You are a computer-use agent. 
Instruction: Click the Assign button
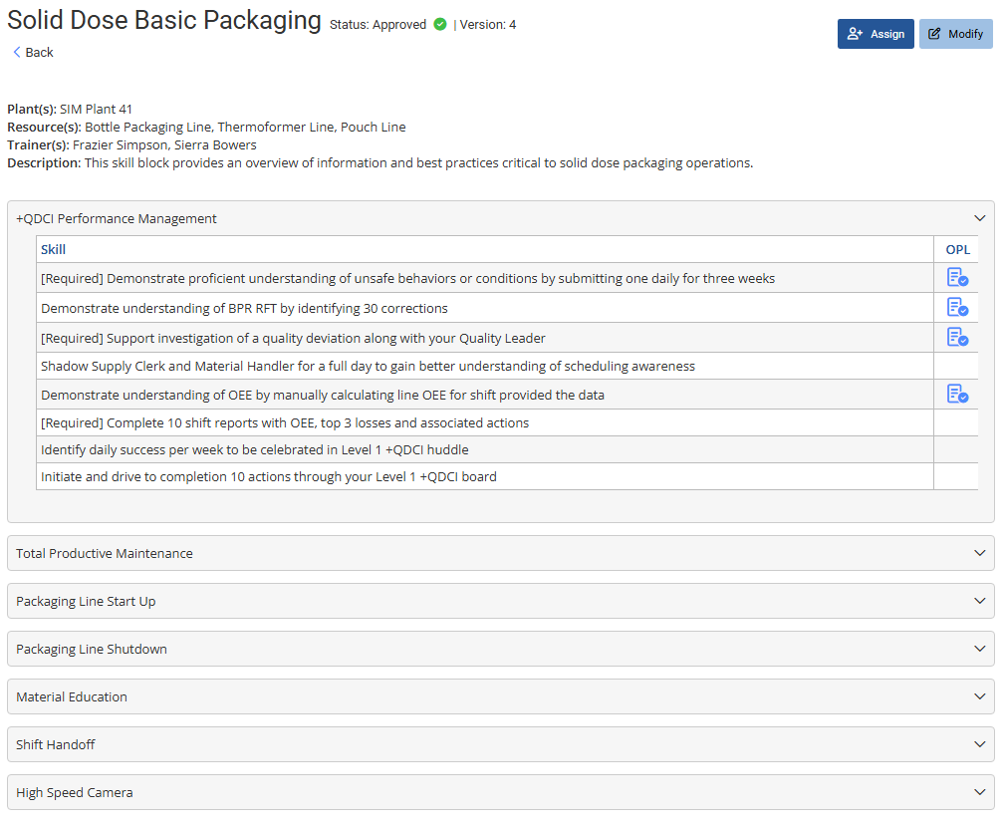pos(875,34)
